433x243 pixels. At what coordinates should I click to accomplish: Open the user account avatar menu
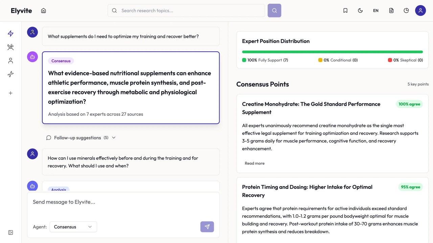[420, 10]
